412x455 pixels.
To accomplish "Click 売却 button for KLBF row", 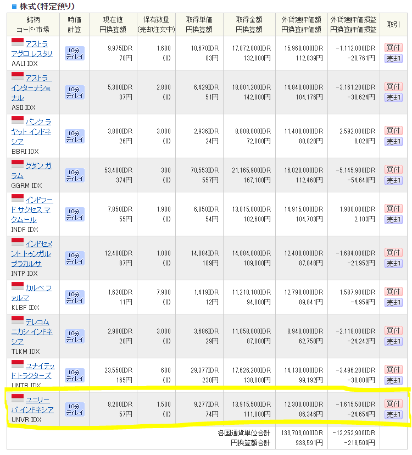I will [393, 303].
